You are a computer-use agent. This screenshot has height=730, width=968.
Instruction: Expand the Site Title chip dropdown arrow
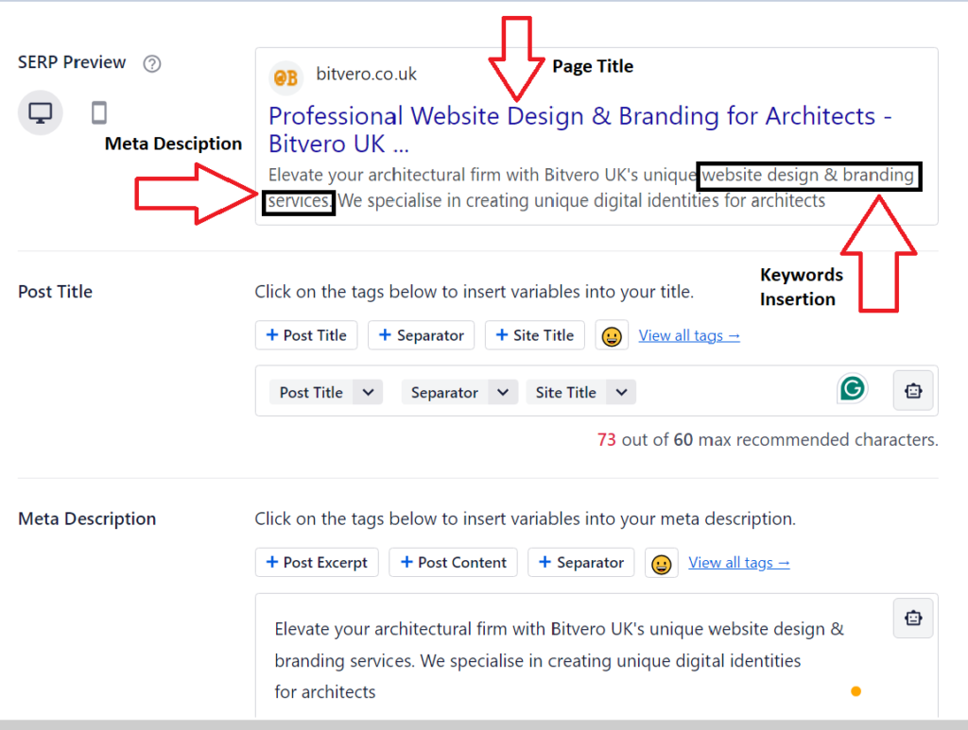pos(621,392)
